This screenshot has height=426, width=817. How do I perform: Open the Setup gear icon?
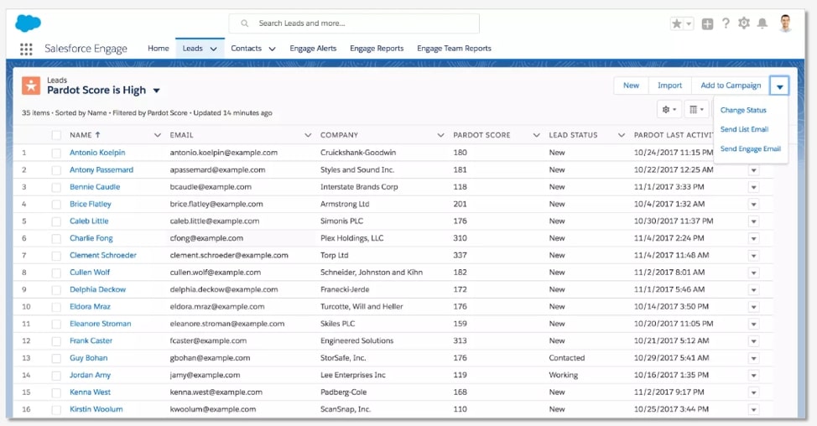pyautogui.click(x=743, y=23)
